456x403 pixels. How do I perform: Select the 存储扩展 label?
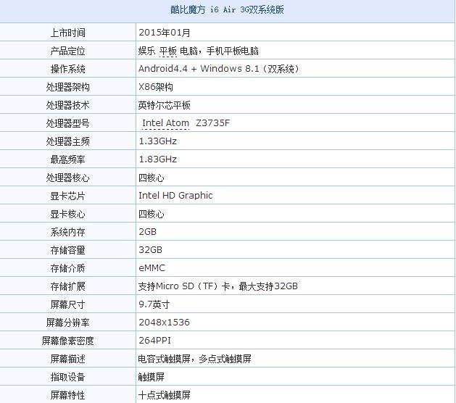67,286
